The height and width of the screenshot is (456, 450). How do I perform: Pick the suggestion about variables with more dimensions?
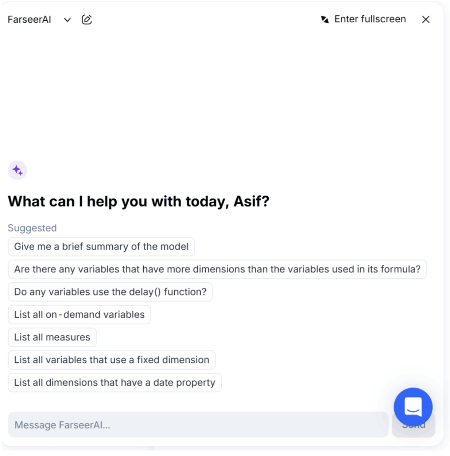(217, 269)
